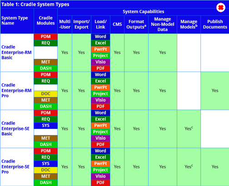This screenshot has width=229, height=186.
Task: Open the Cradle Enterprise-RM Basic link
Action: pyautogui.click(x=16, y=52)
